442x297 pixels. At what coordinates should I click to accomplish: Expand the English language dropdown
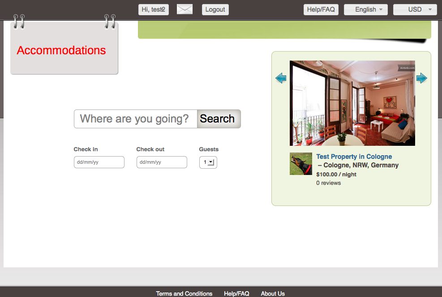click(x=366, y=9)
